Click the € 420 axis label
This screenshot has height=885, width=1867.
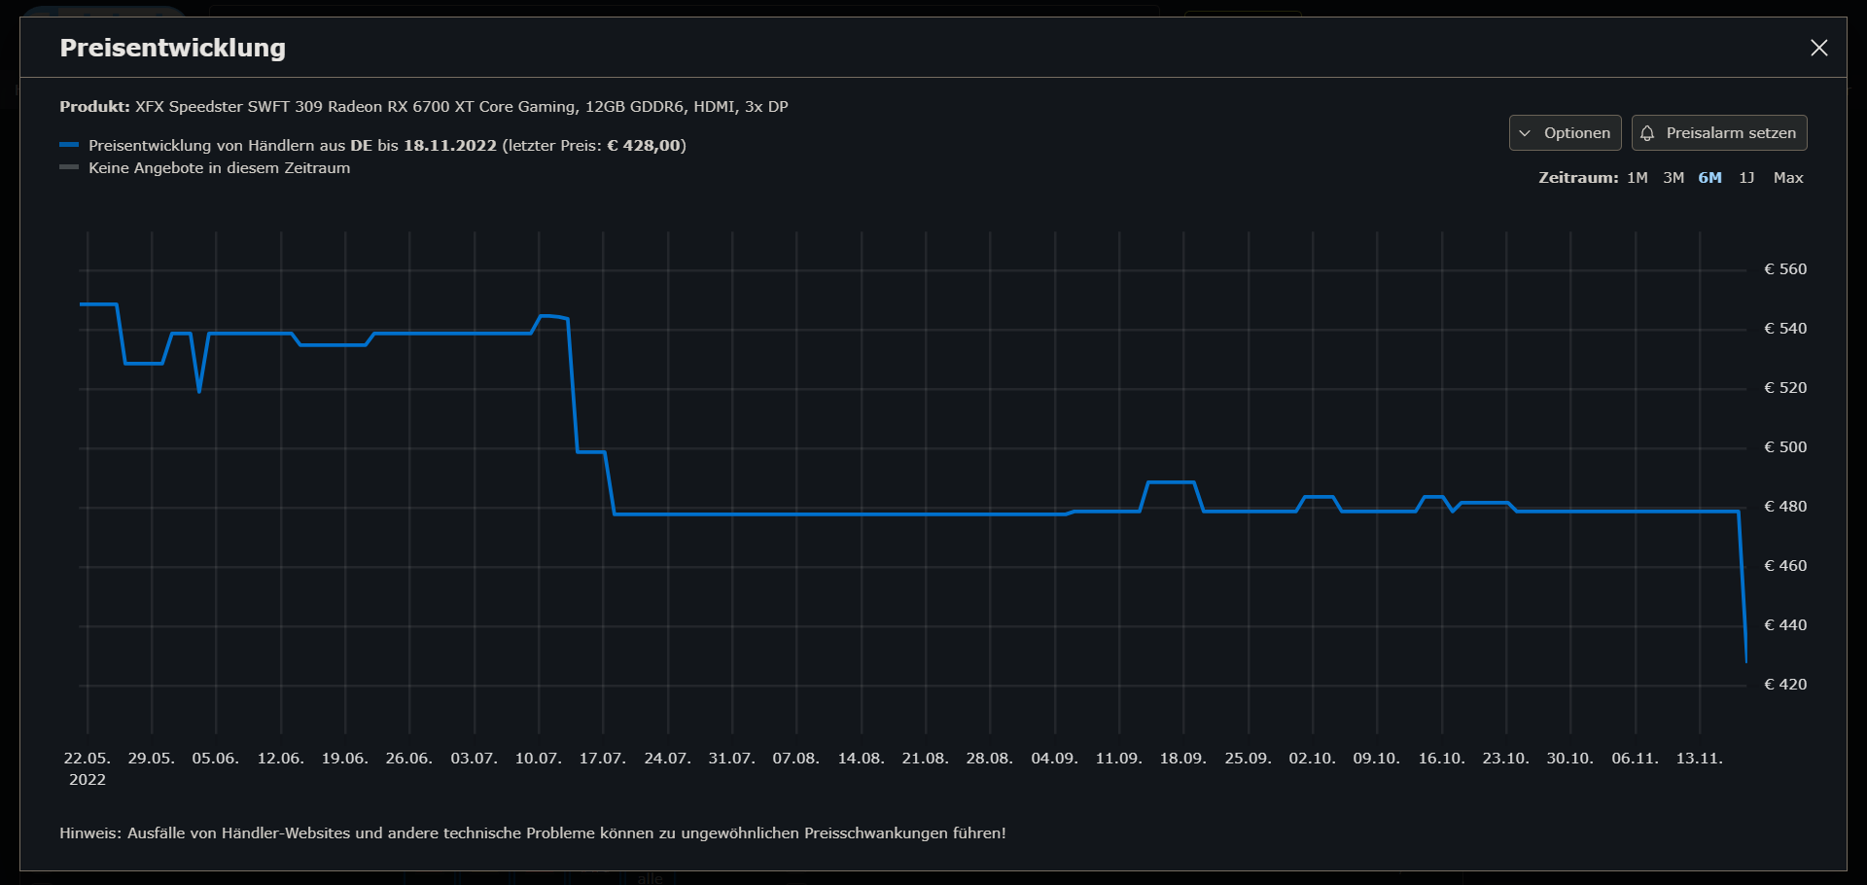click(1785, 685)
